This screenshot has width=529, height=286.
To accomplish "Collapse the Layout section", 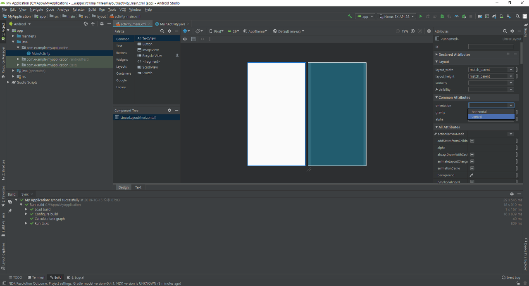I will 436,62.
